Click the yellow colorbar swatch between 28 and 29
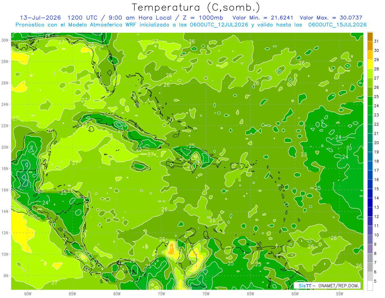The width and height of the screenshot is (385, 298). pos(370,64)
